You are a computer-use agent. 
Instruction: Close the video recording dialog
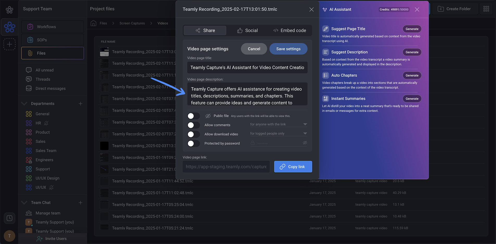click(x=311, y=9)
